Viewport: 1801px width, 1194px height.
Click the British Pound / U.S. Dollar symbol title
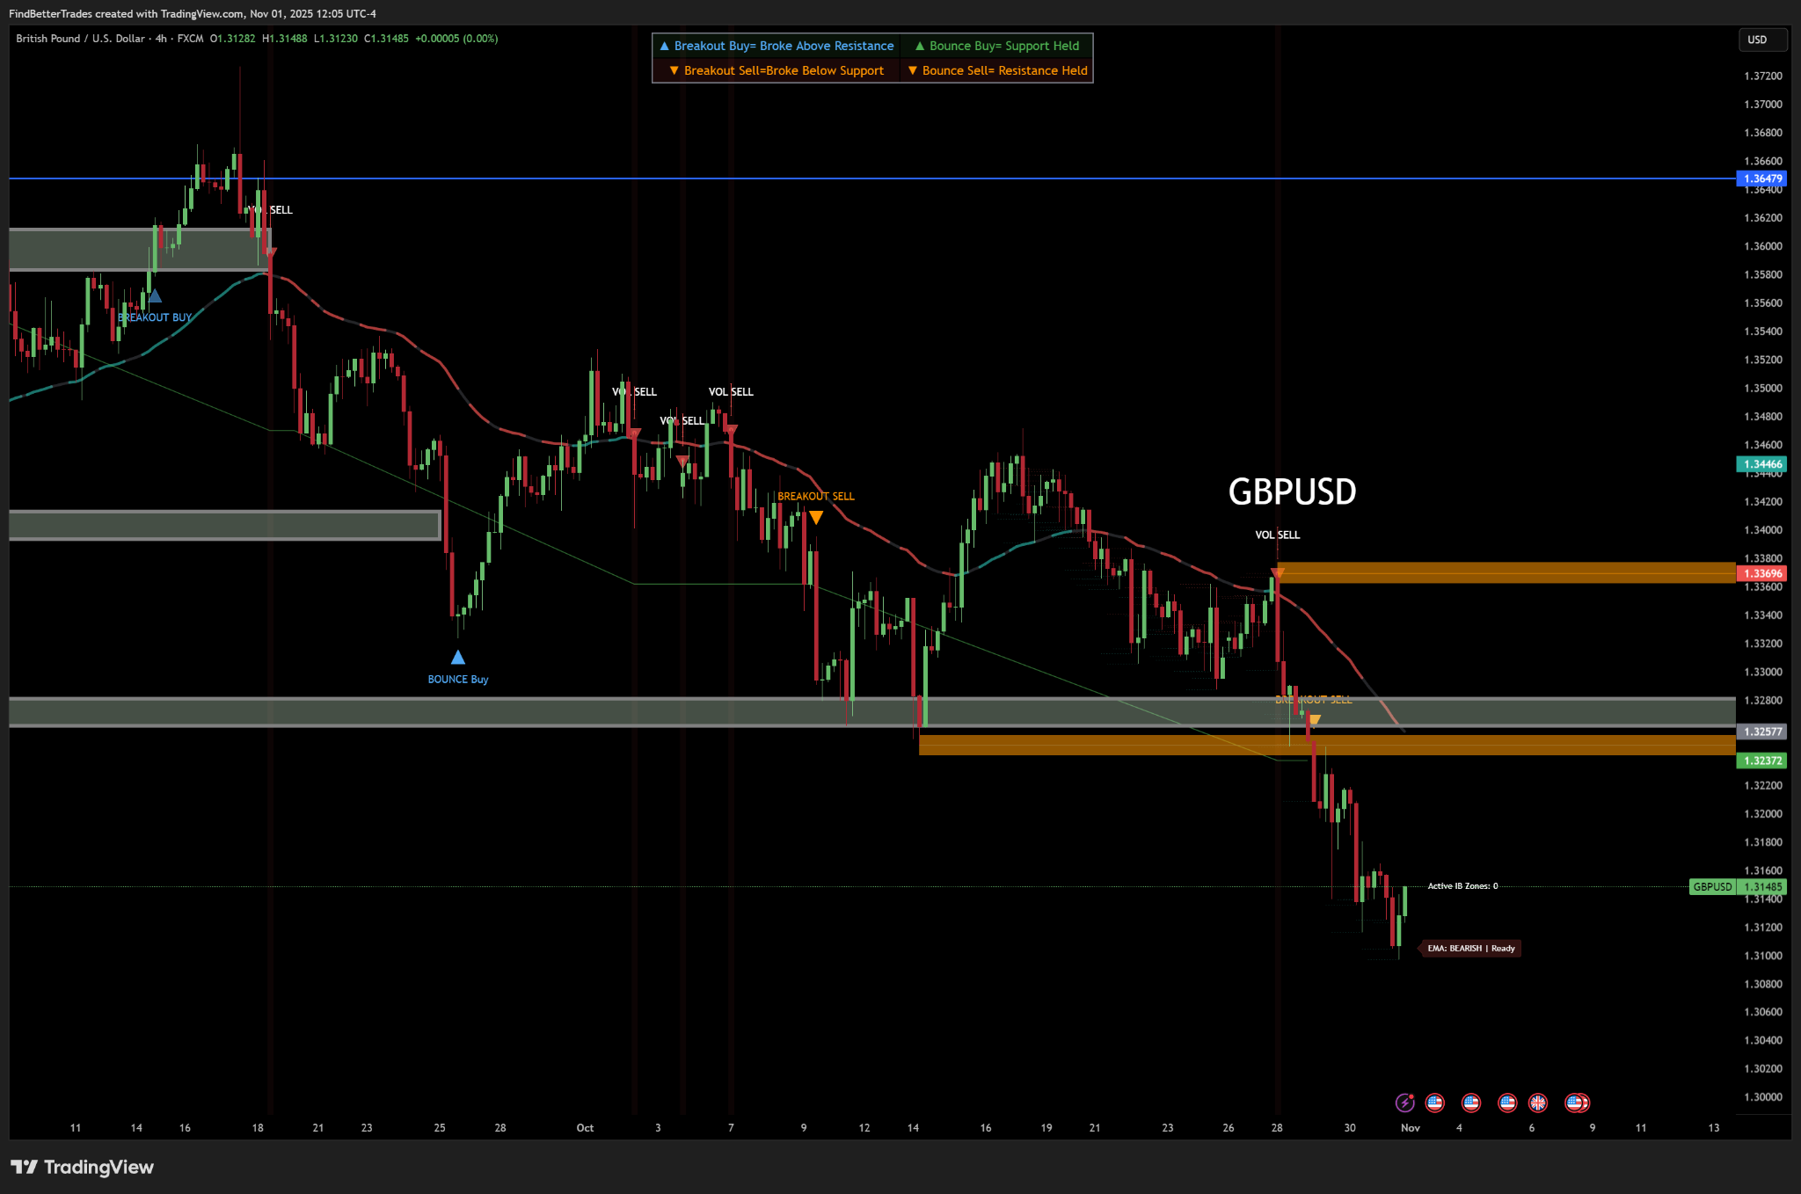(x=80, y=39)
